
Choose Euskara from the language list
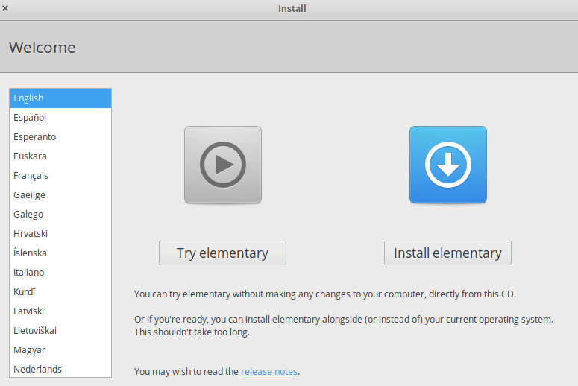point(60,156)
